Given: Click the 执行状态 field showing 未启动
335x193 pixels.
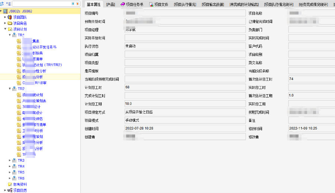Looking at the screenshot, I should pyautogui.click(x=185, y=46).
